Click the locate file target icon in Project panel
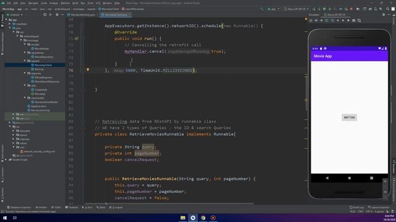Viewport: 396px width, 222px height. tap(45, 15)
